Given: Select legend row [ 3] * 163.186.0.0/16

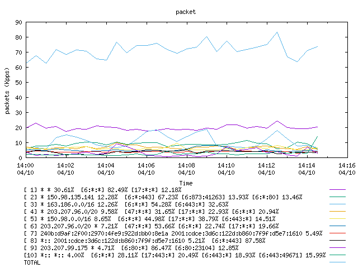Looking at the screenshot, I should pos(126,204).
